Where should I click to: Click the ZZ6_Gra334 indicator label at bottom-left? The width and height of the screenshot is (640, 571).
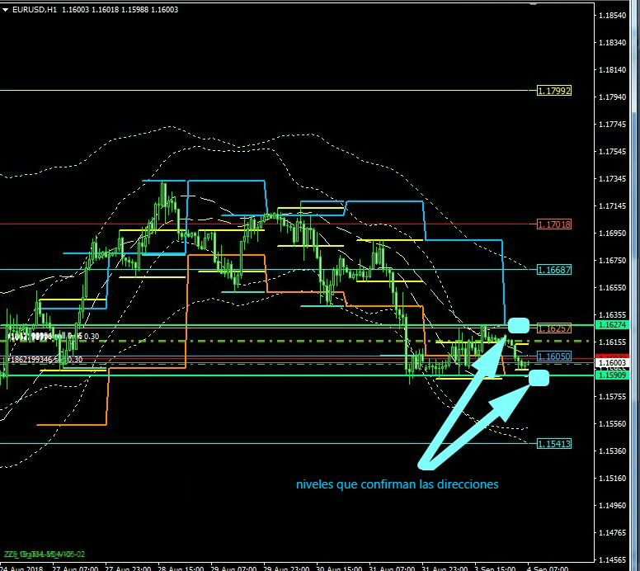click(x=43, y=554)
